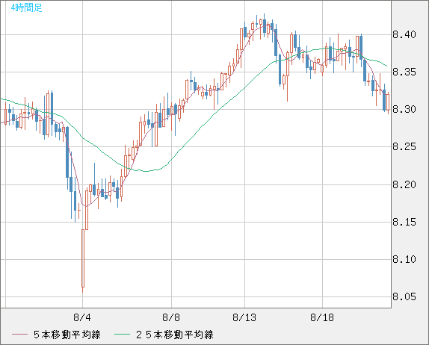Select the 8.20 price axis label
Viewport: 429px width, 345px height.
click(404, 184)
